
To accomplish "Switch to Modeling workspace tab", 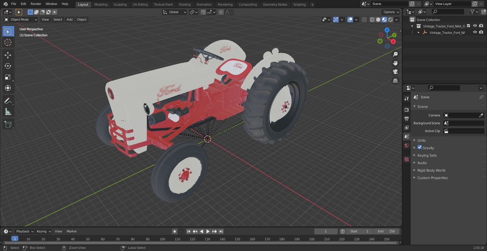I will click(101, 5).
